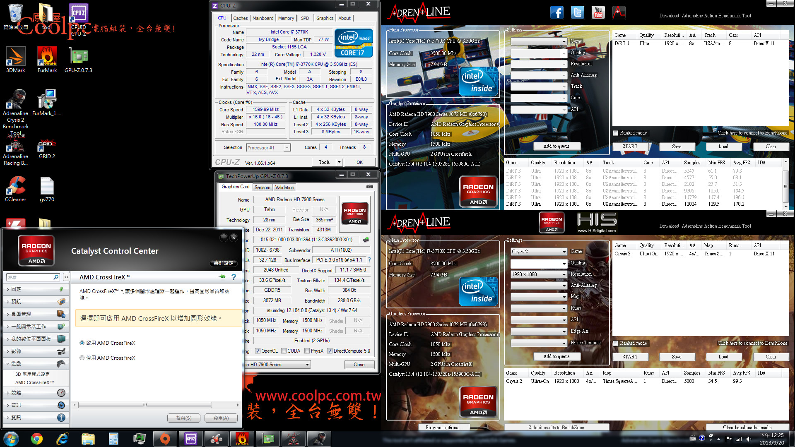Click the green pin icon in CrossFireX header
795x447 pixels.
[222, 276]
